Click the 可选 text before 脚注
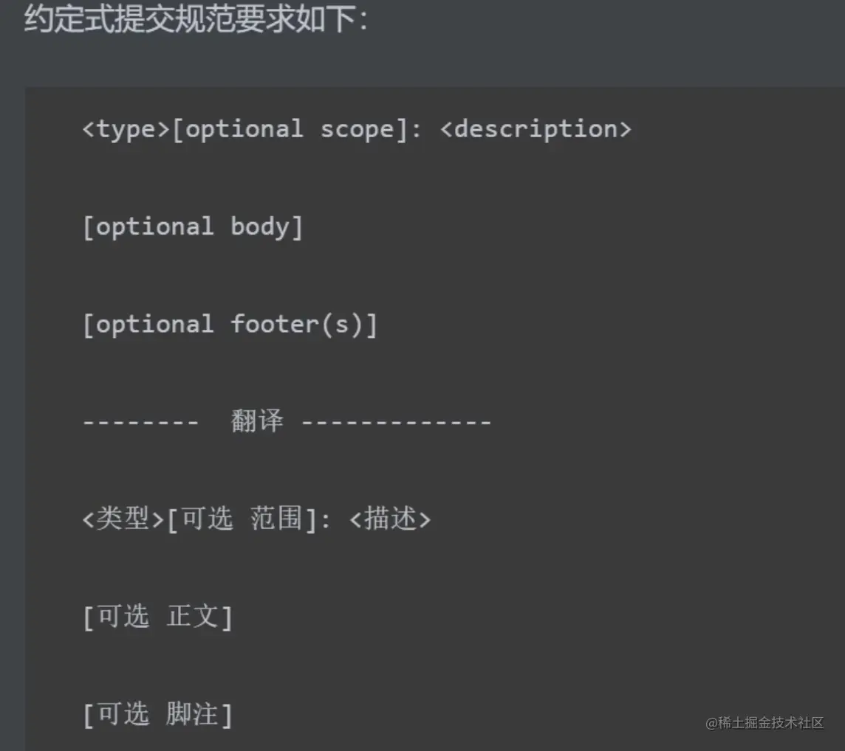 pos(123,714)
